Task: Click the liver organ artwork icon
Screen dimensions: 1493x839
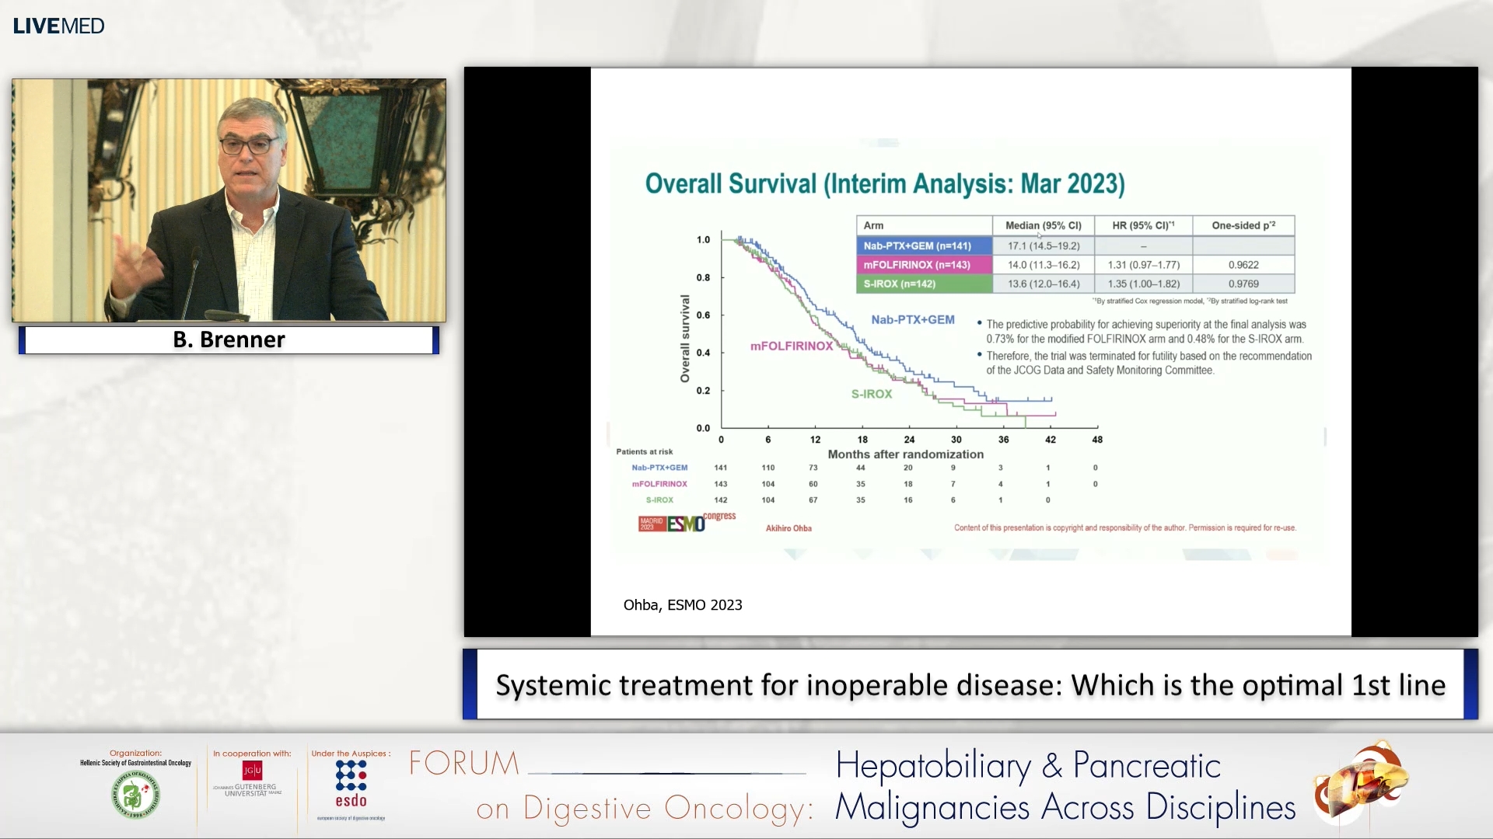Action: [x=1361, y=782]
